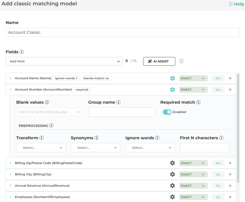
Task: Show info for Synonyms option
Action: coord(97,138)
